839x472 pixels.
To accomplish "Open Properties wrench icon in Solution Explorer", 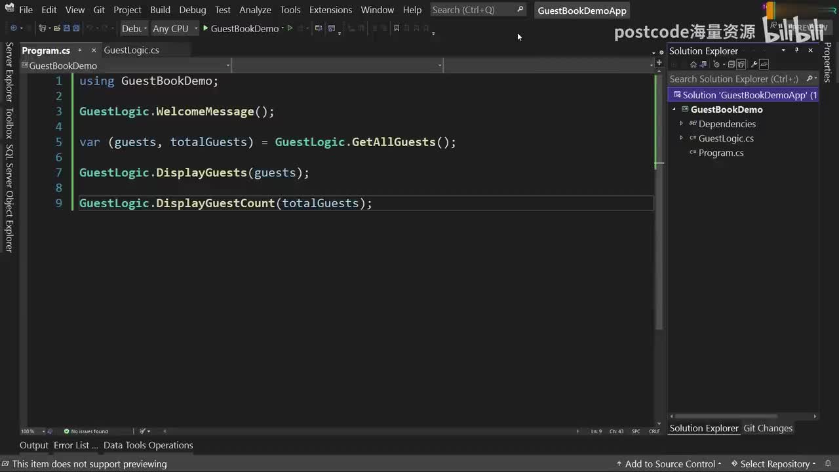I will pos(754,64).
